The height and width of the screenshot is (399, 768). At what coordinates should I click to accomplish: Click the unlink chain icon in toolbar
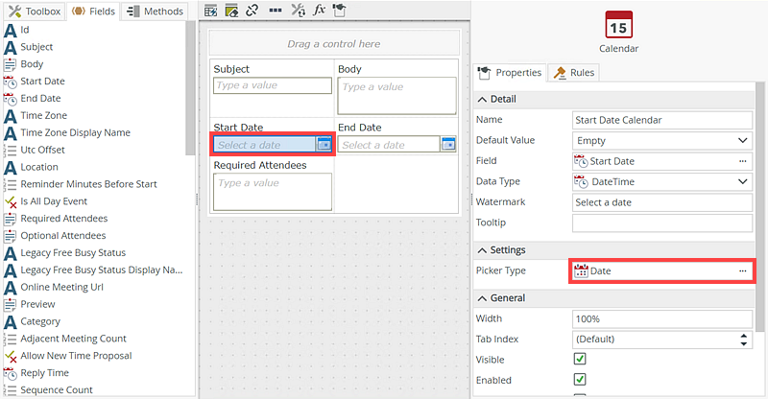click(x=252, y=11)
